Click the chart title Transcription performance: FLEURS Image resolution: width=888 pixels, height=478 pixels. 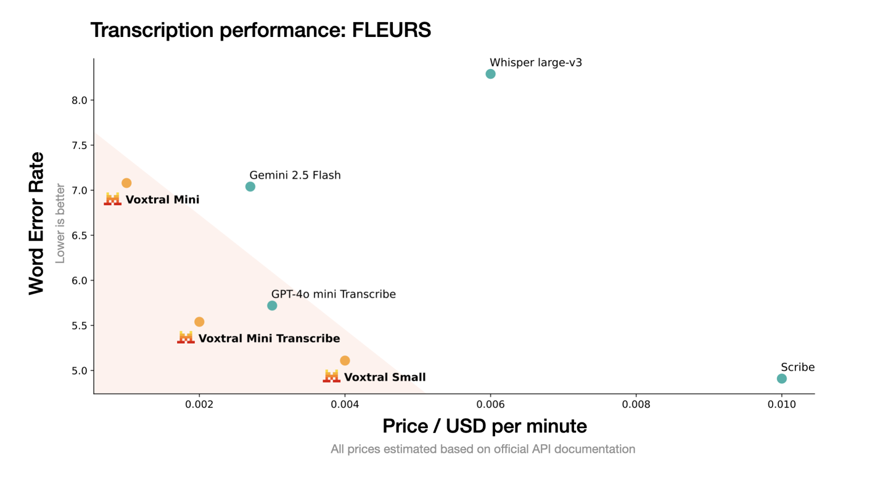(260, 30)
